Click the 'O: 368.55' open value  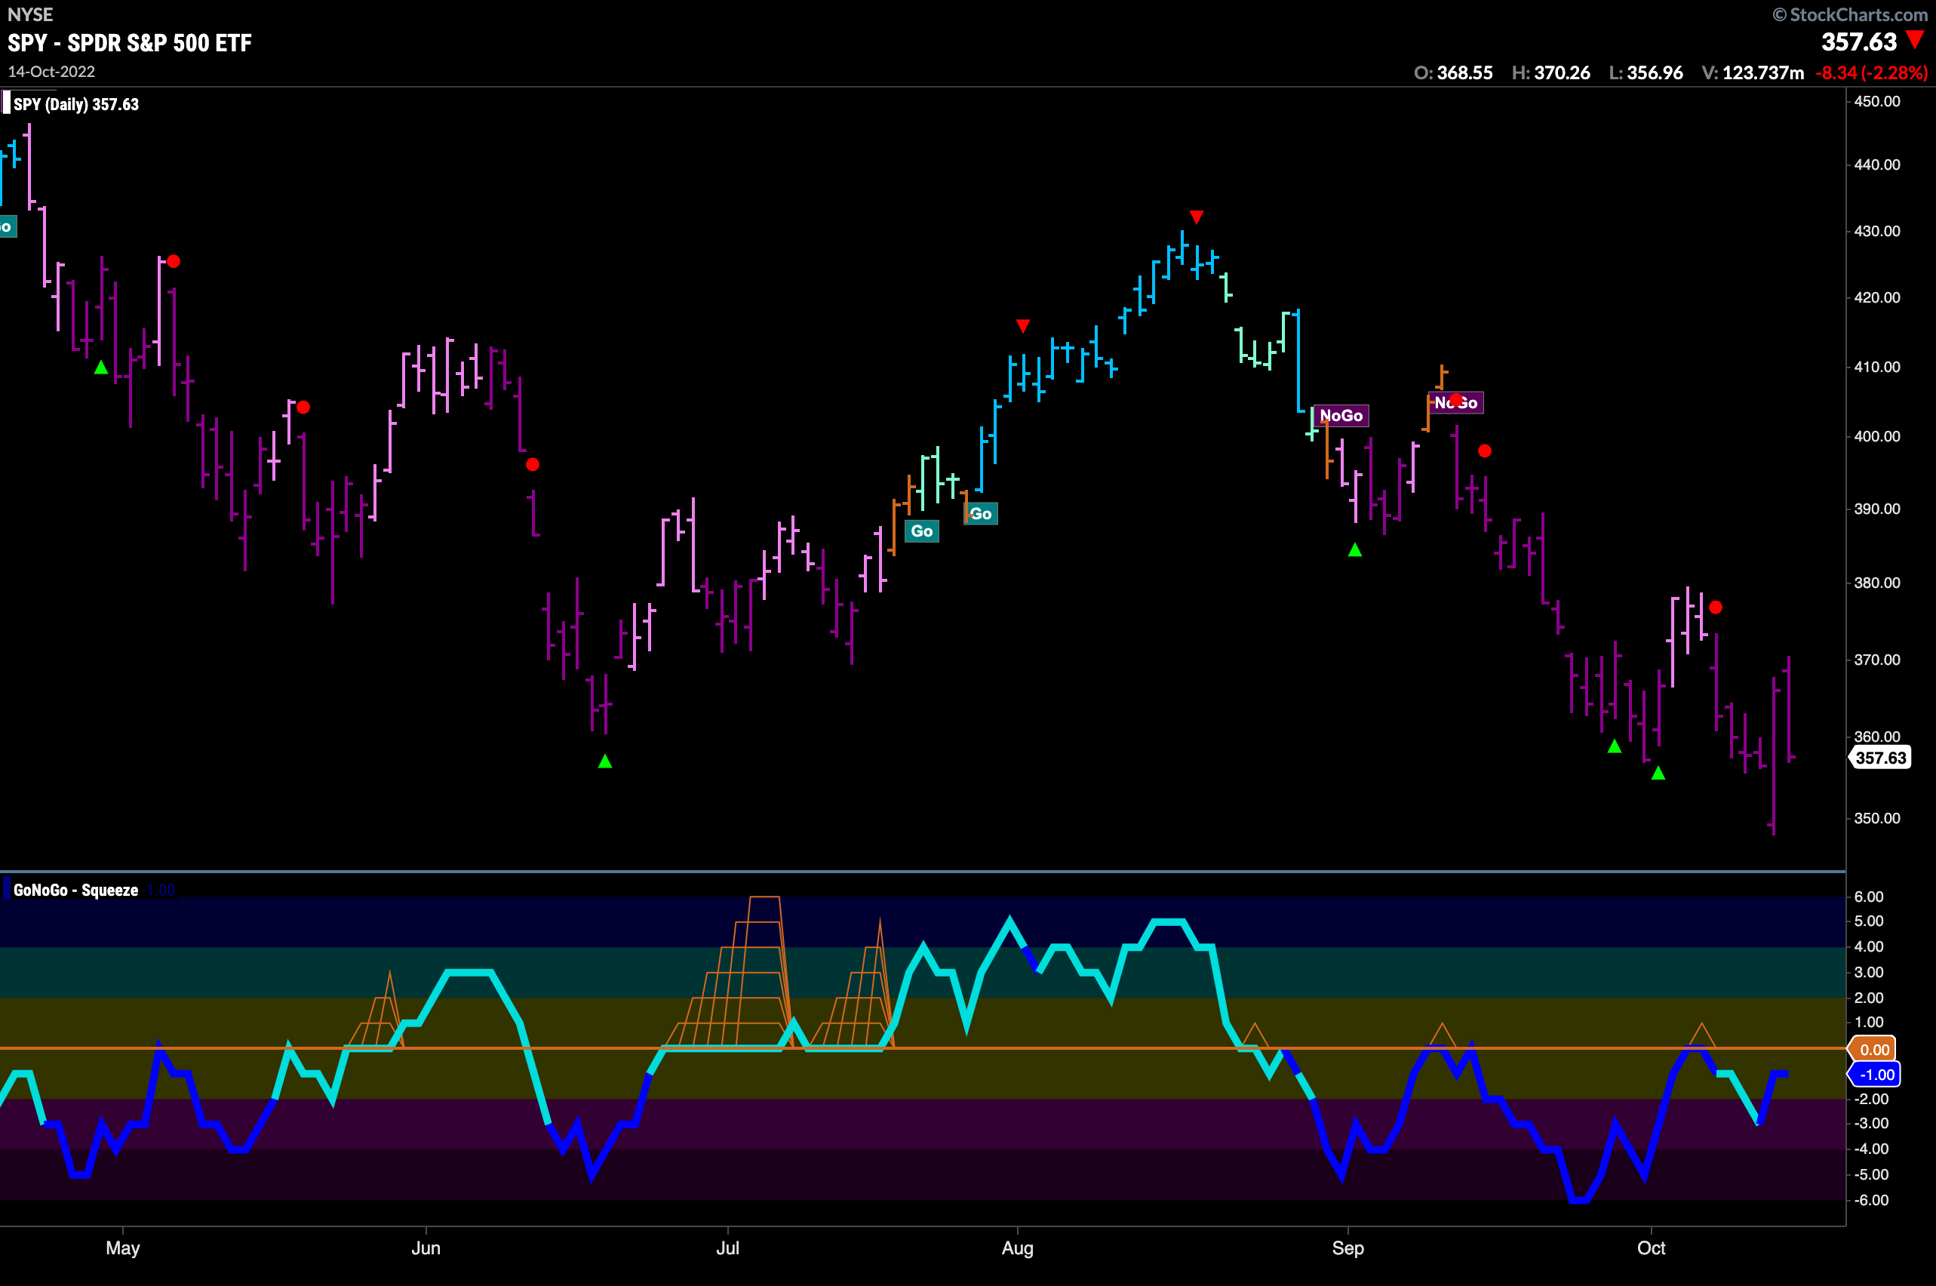click(1454, 73)
